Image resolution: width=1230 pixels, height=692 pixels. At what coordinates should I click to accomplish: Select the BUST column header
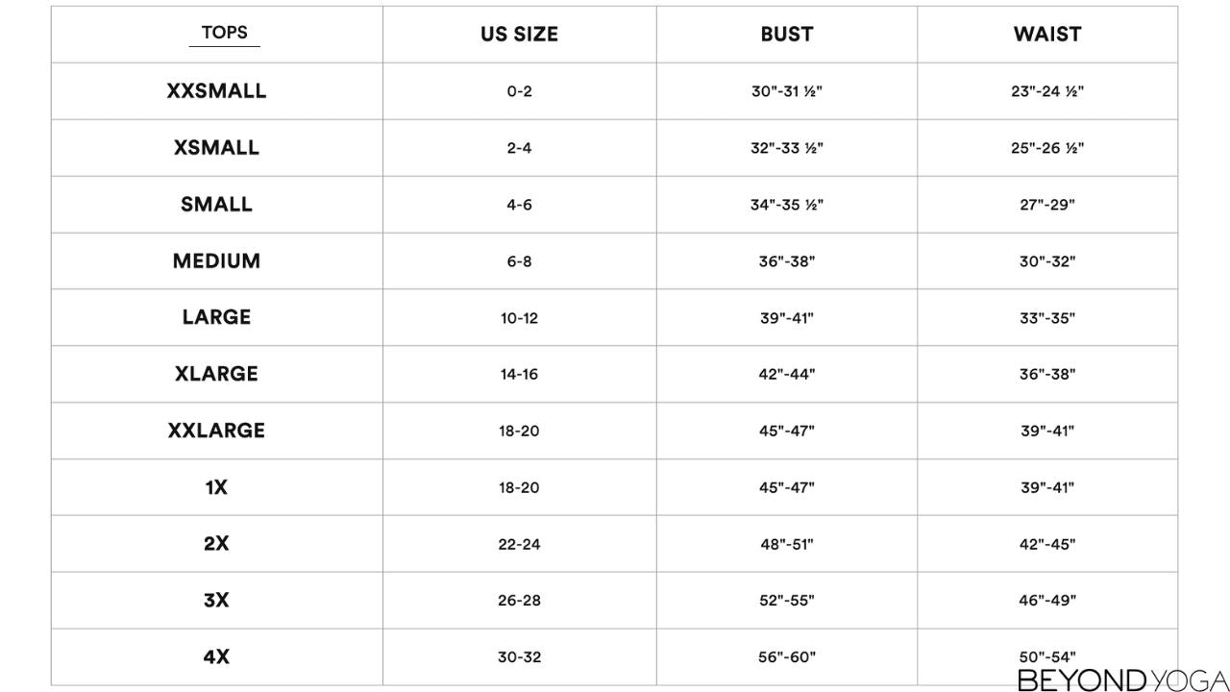pyautogui.click(x=786, y=35)
